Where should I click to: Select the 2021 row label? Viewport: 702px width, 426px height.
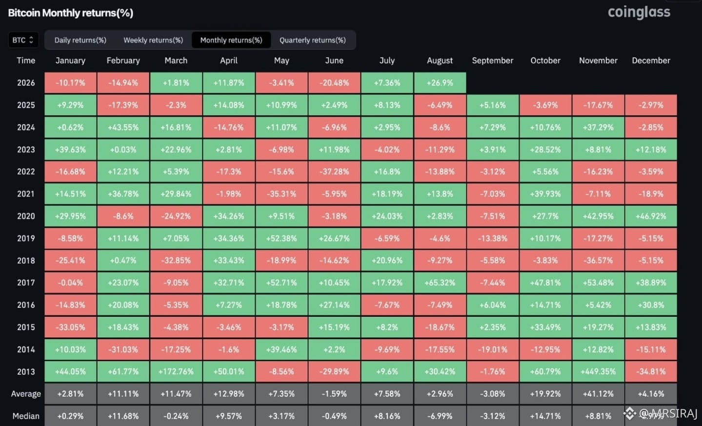pos(26,194)
